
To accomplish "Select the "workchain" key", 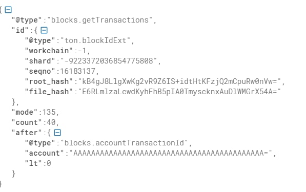I will [49, 51].
